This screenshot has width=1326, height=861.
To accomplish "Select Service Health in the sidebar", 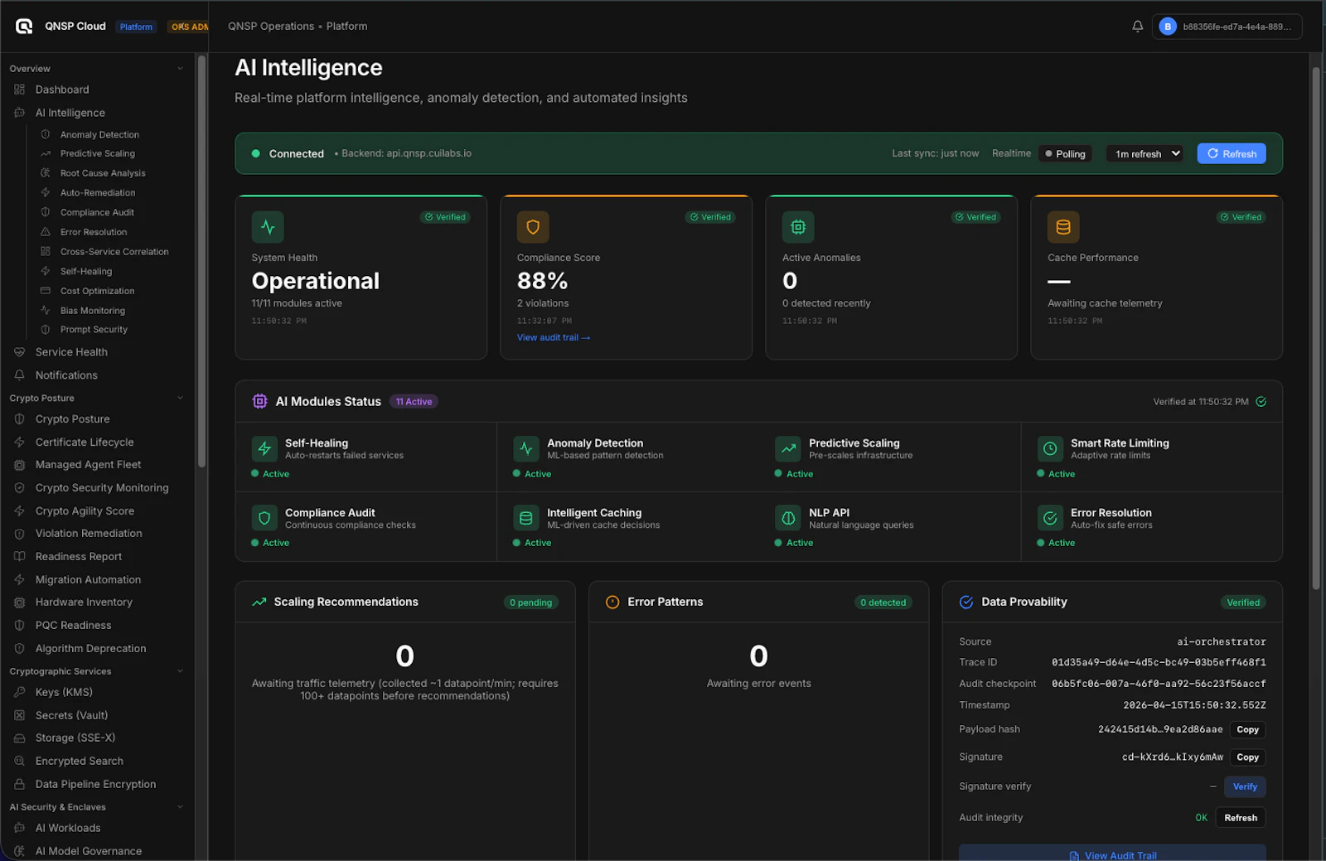I will click(x=71, y=351).
